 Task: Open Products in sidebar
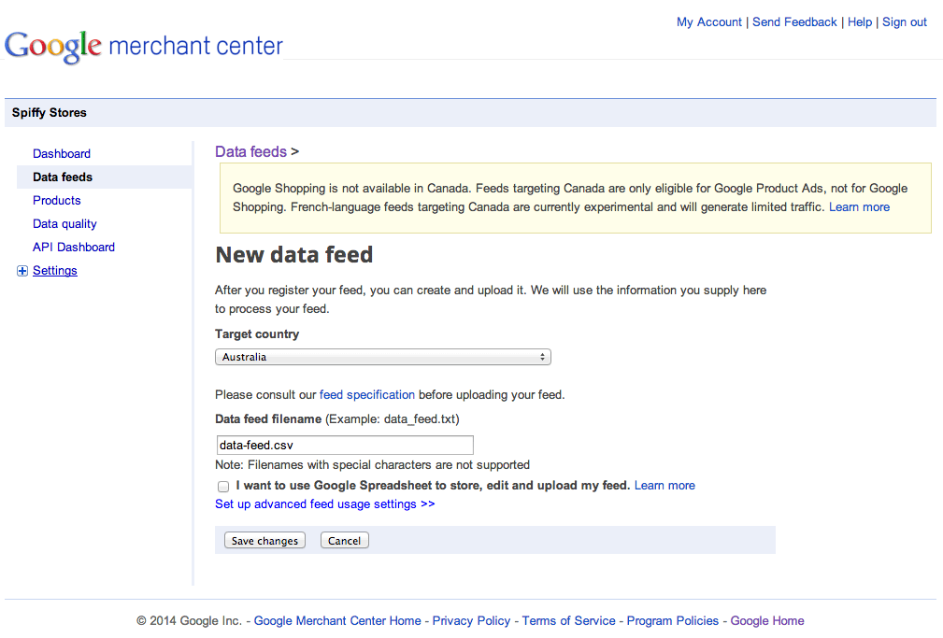click(x=56, y=201)
